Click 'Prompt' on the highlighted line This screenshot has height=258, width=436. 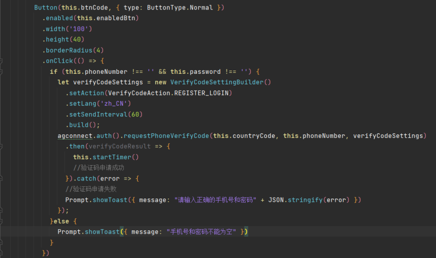click(x=69, y=232)
